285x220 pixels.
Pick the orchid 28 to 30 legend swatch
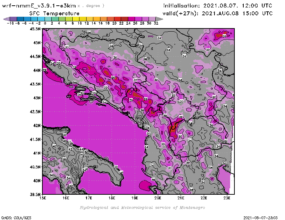coord(145,19)
